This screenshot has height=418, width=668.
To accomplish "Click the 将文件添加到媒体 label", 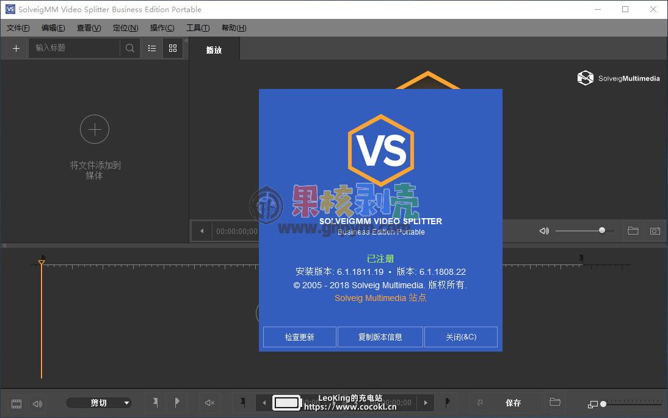I will tap(95, 170).
